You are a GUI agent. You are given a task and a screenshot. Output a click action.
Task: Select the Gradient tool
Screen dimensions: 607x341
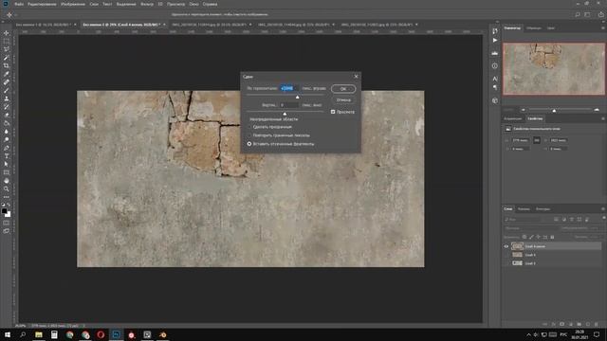click(7, 123)
